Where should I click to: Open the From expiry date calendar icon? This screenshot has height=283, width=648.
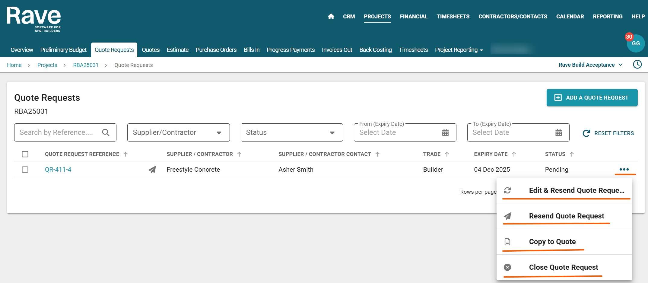pyautogui.click(x=445, y=132)
